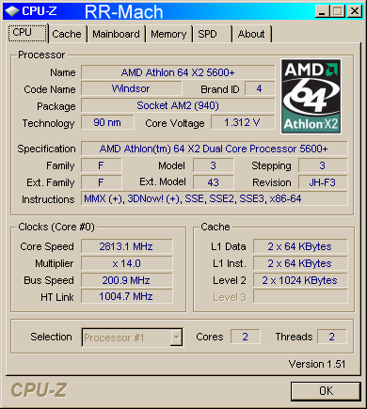Switch to the Cache tab
367x409 pixels.
67,34
